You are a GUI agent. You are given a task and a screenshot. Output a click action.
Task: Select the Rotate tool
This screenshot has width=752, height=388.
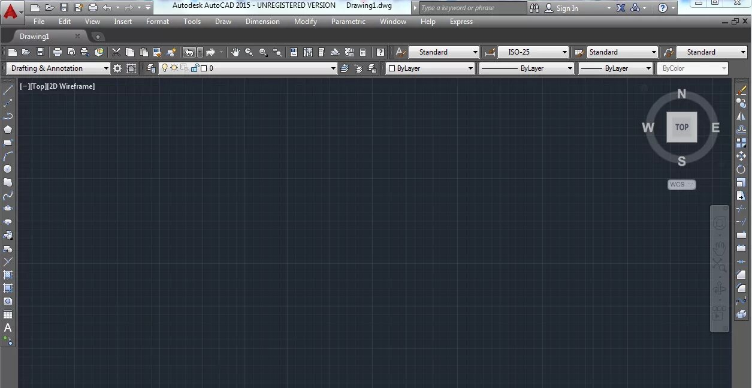[x=741, y=169]
